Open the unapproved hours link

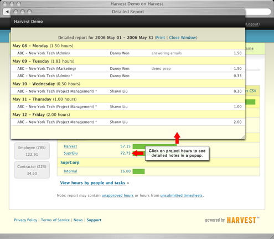117,195
